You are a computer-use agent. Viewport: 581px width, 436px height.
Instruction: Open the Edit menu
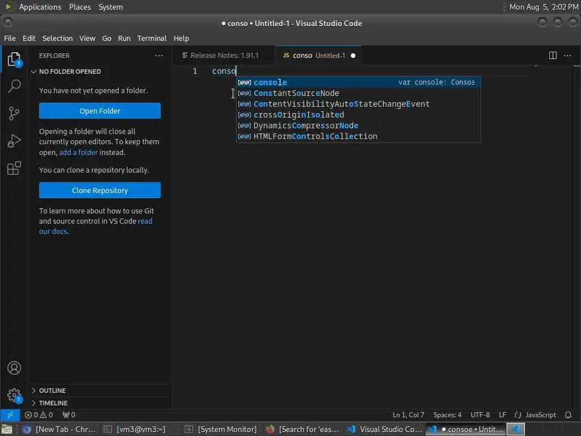coord(29,38)
